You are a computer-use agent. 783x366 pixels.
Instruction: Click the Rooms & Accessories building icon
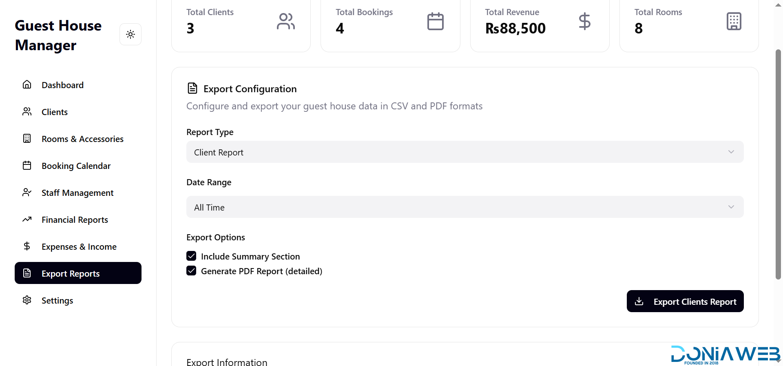[x=27, y=138]
